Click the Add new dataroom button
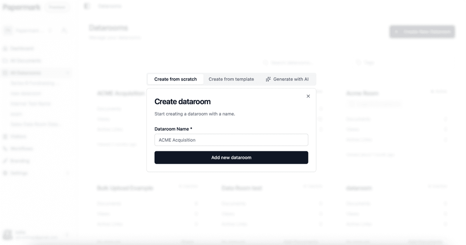The width and height of the screenshot is (466, 245). coord(231,158)
